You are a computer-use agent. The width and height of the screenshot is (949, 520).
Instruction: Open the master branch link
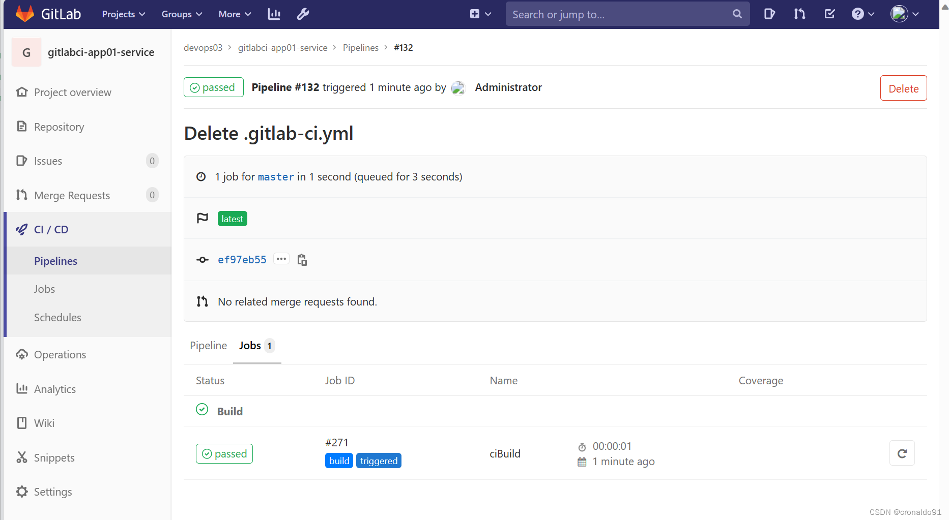pyautogui.click(x=276, y=177)
